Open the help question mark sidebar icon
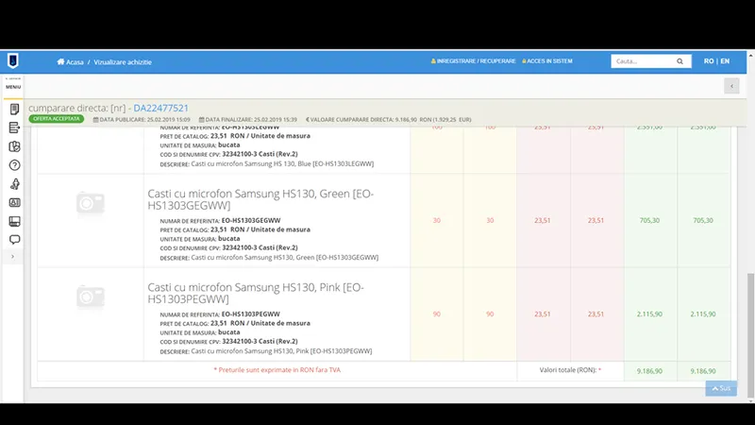755x425 pixels. pyautogui.click(x=14, y=165)
